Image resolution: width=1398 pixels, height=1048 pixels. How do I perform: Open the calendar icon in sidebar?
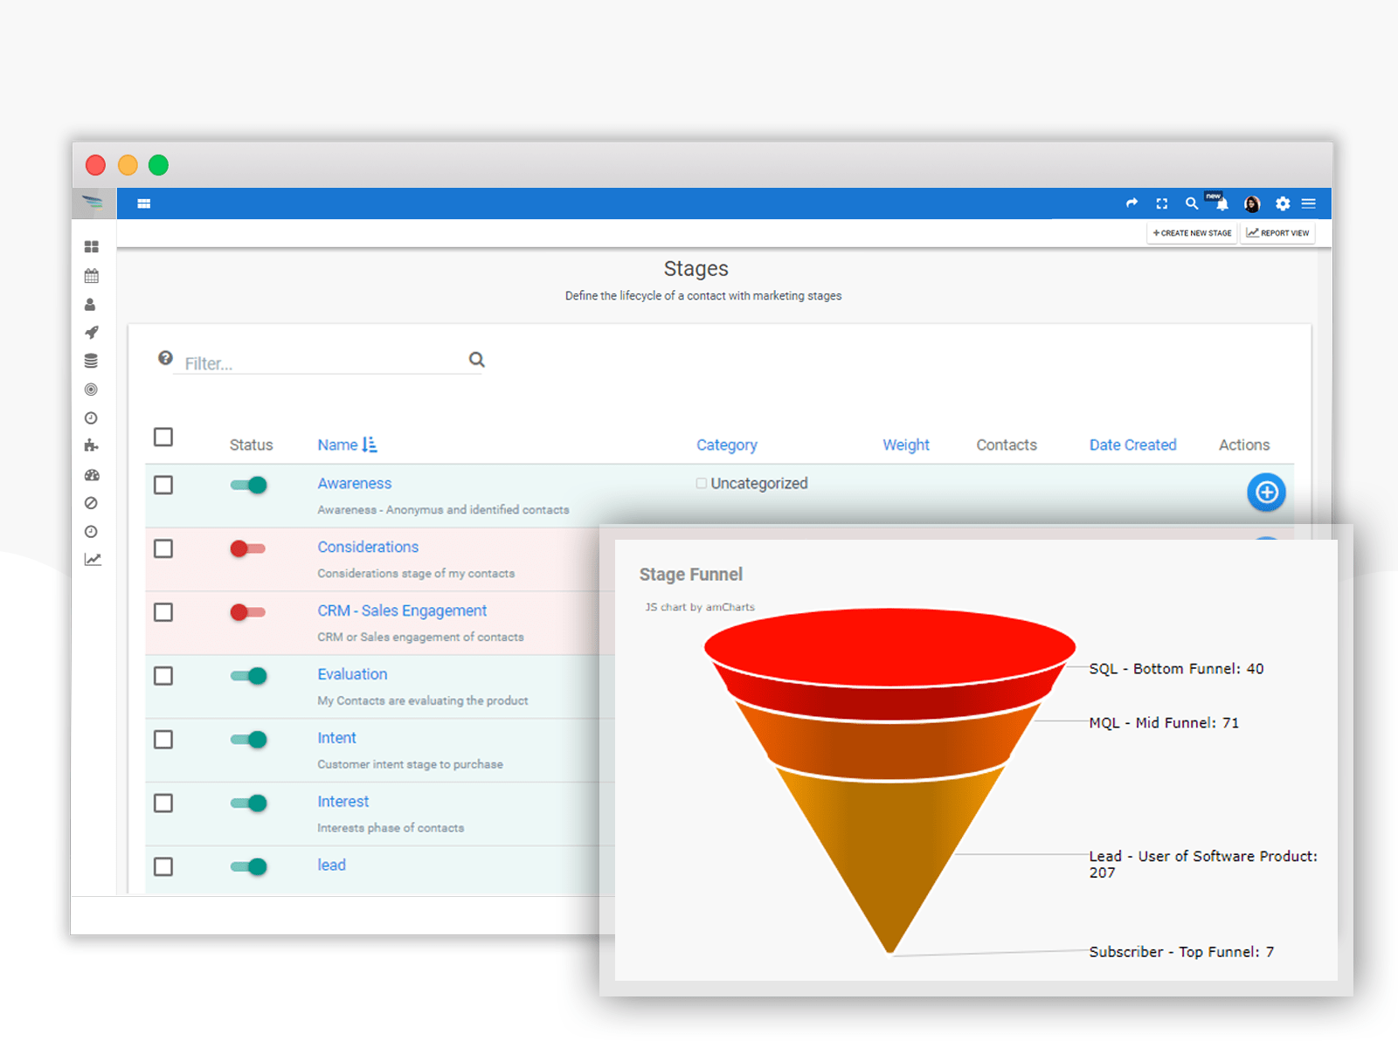pyautogui.click(x=91, y=276)
